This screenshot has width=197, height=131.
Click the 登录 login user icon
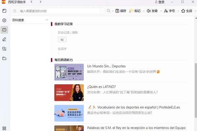pyautogui.click(x=160, y=2)
